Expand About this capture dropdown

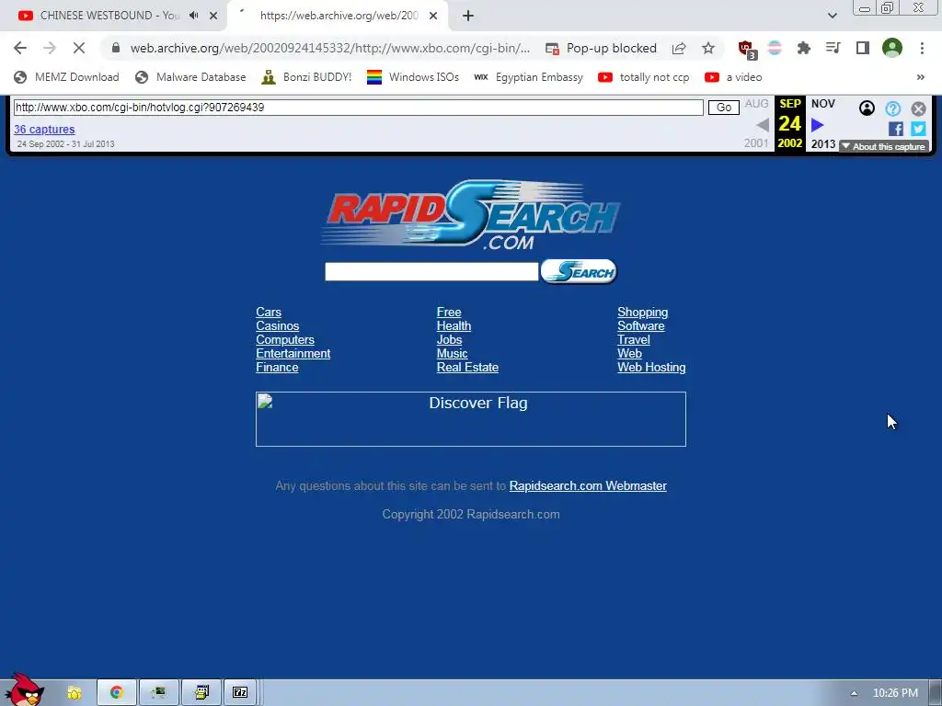tap(884, 146)
